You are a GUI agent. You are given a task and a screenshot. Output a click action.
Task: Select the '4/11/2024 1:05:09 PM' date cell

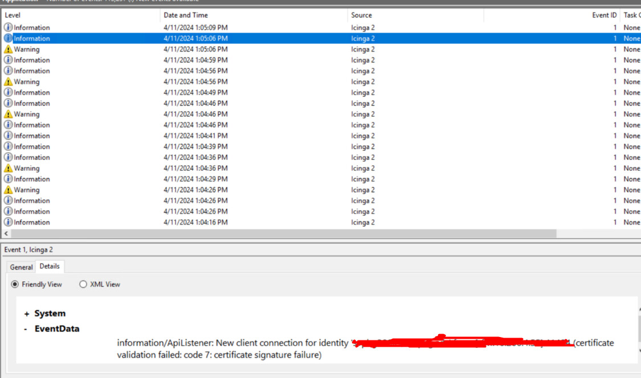coord(196,27)
